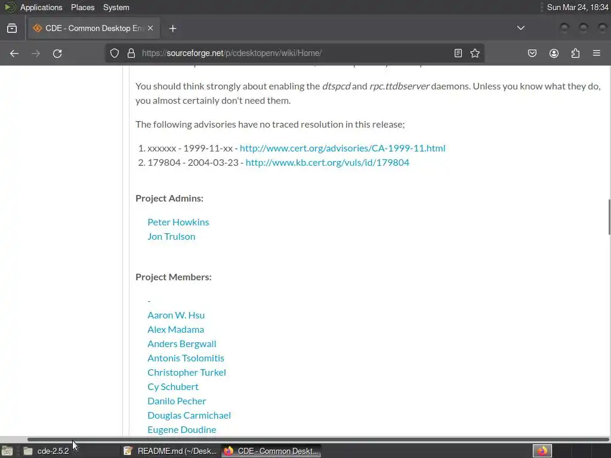This screenshot has height=458, width=611.
Task: Open Aaron W. Hsu profile
Action: 176,315
